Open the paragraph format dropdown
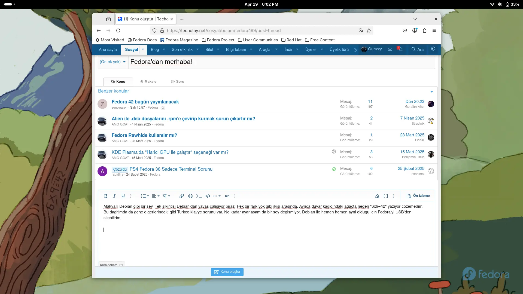 [x=166, y=196]
